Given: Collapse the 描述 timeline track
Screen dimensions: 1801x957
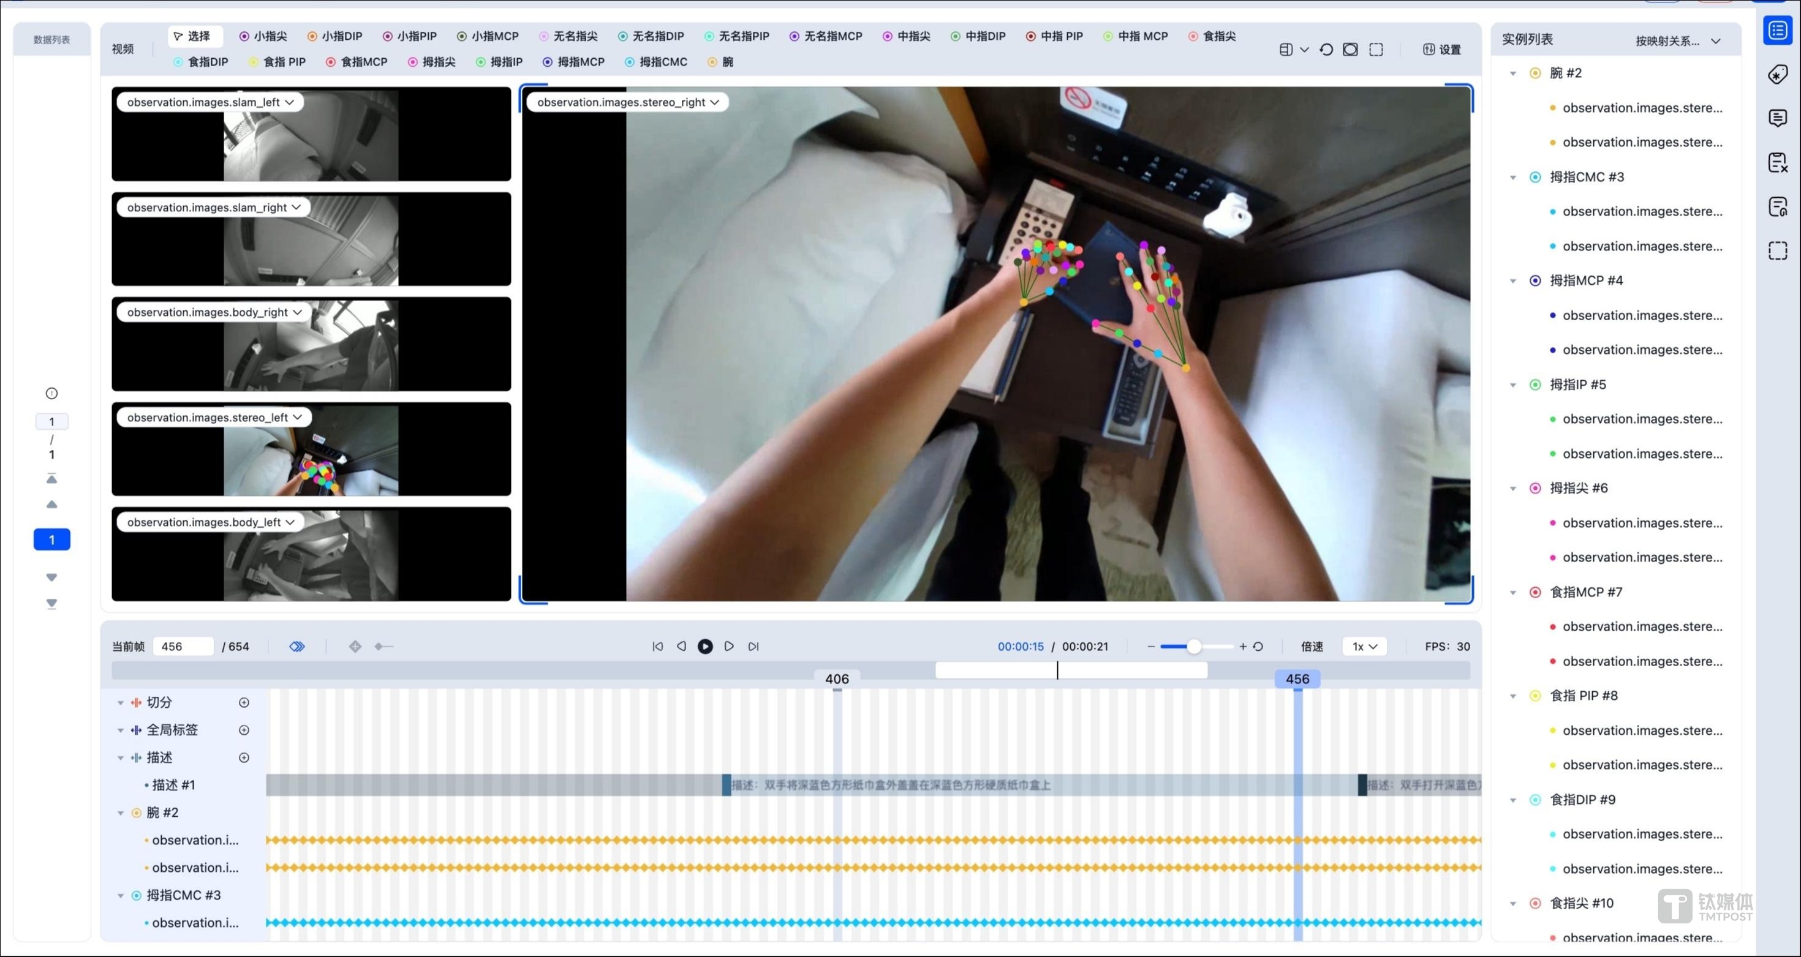Looking at the screenshot, I should (120, 758).
